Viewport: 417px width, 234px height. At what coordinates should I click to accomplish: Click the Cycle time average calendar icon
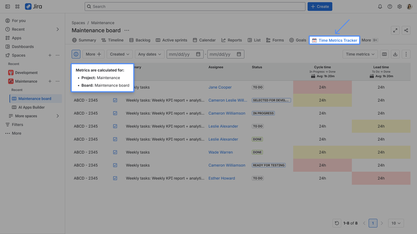coord(313,76)
